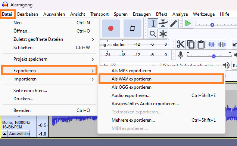Open the Auswählen menu

[54, 14]
